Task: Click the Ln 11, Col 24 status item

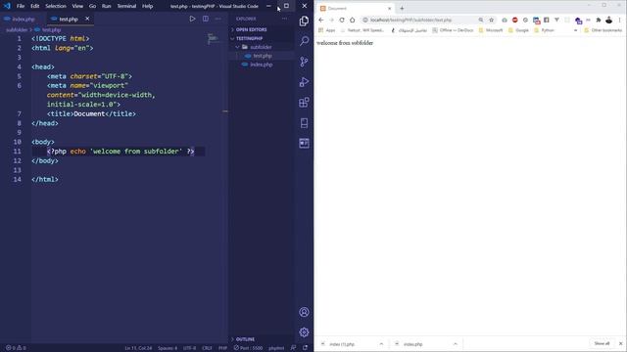Action: tap(138, 348)
